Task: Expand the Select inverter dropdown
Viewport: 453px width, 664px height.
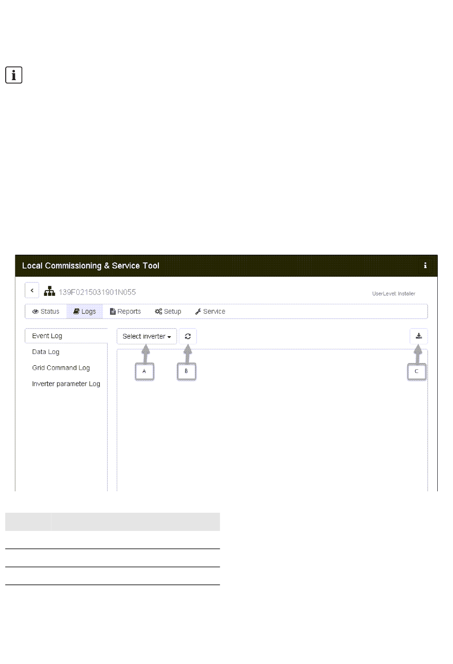Action: pos(146,336)
